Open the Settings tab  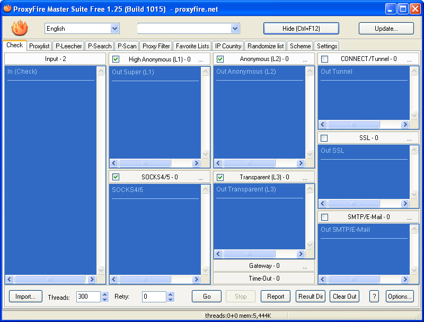pos(327,46)
